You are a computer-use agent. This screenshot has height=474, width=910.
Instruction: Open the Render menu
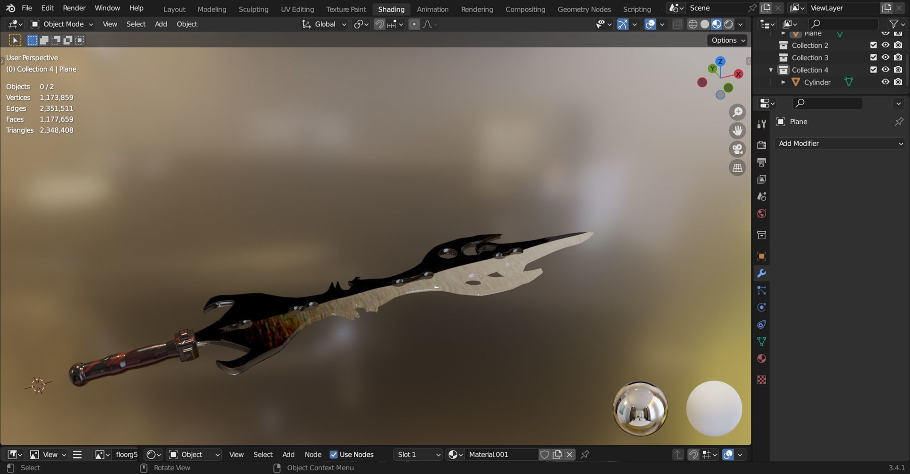point(74,8)
